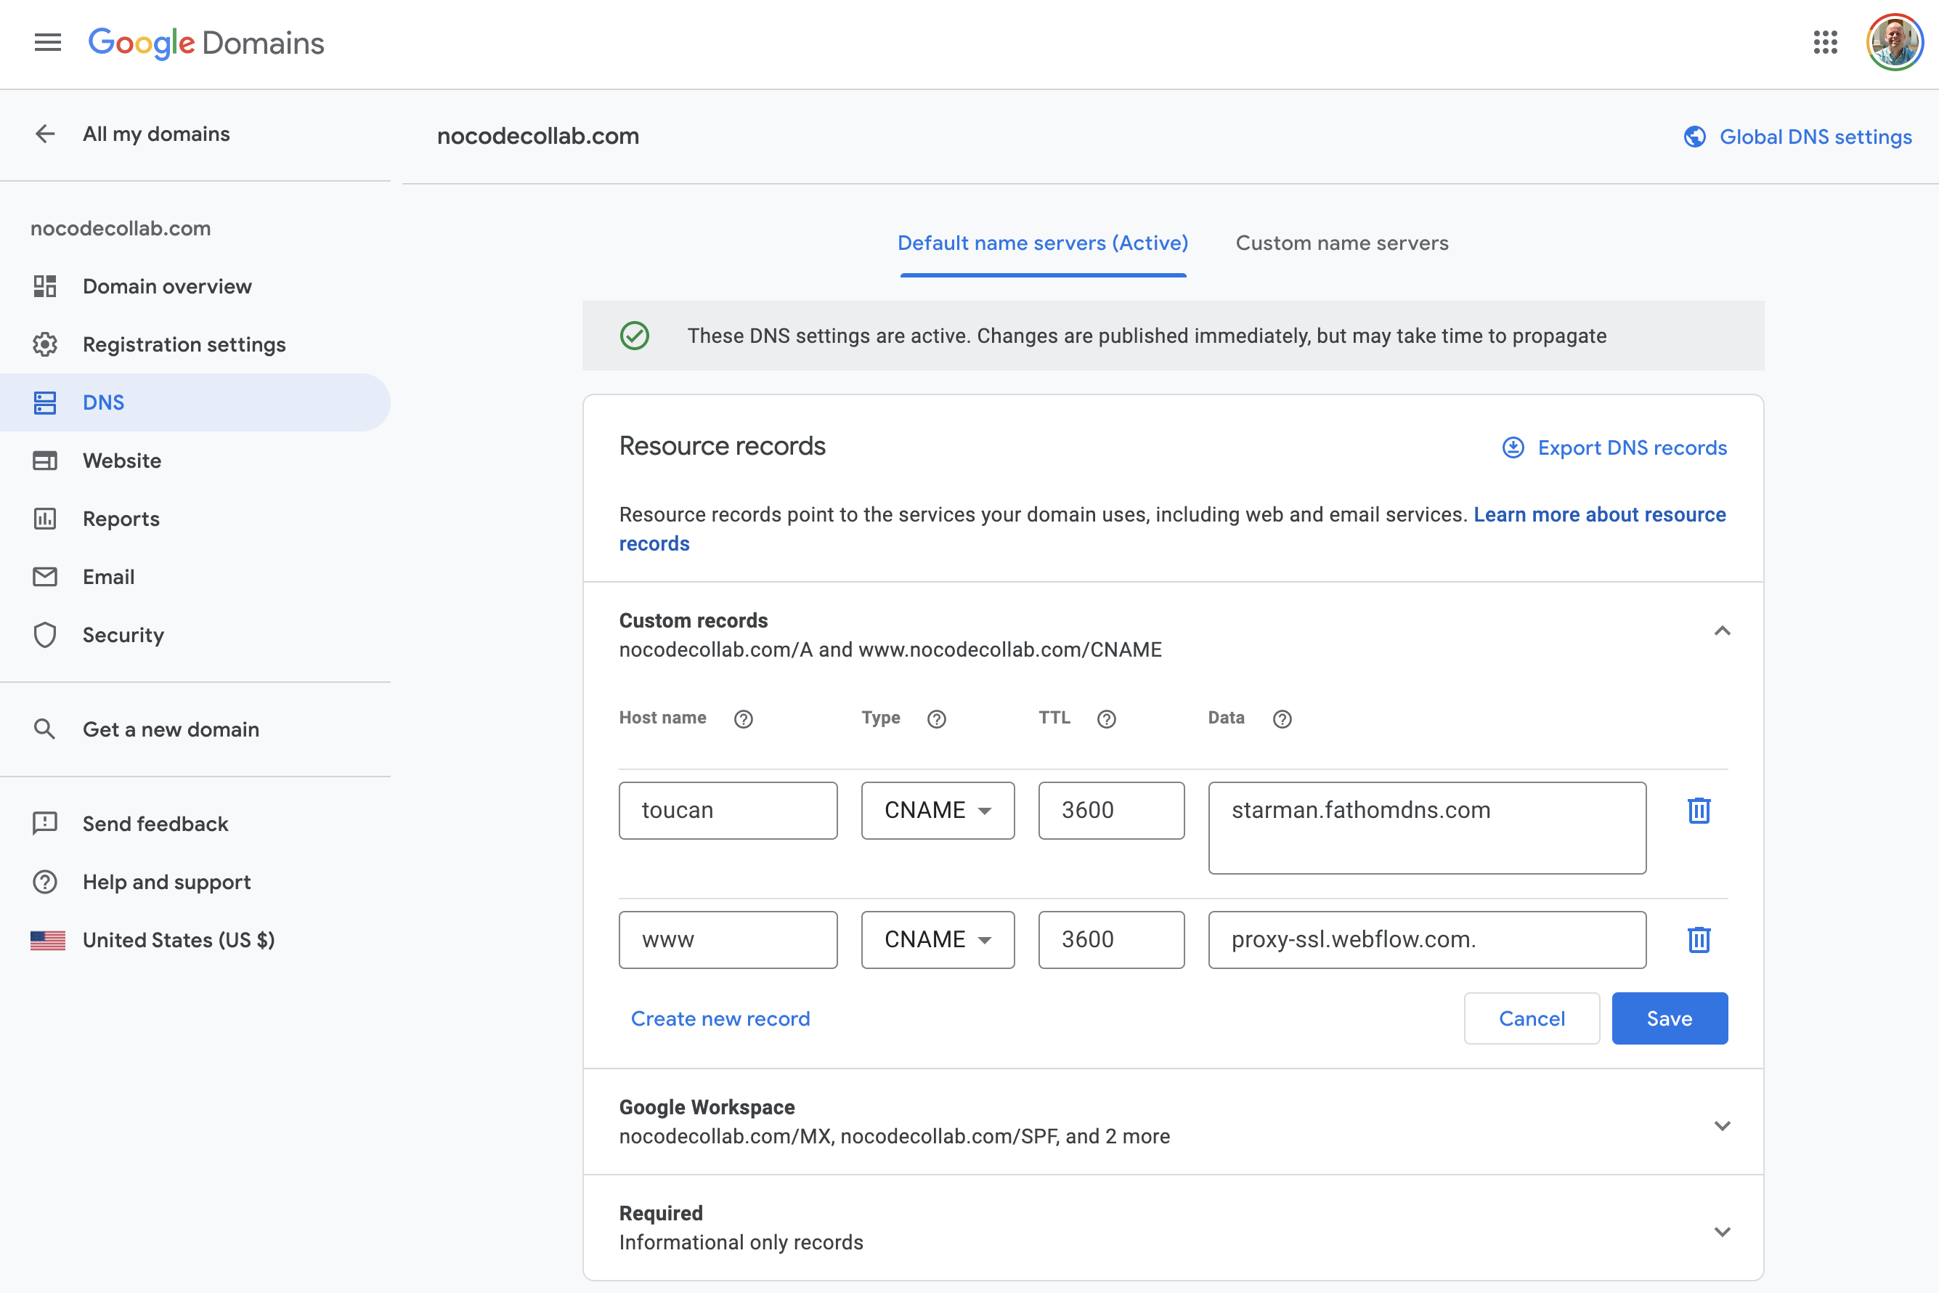Open Data column help icon

[1282, 719]
